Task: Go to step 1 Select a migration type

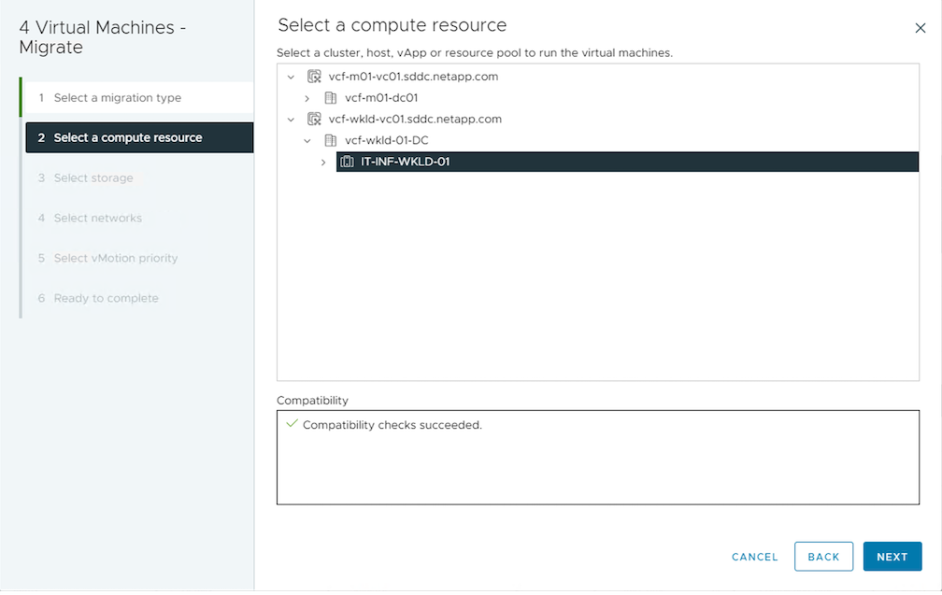Action: coord(117,98)
